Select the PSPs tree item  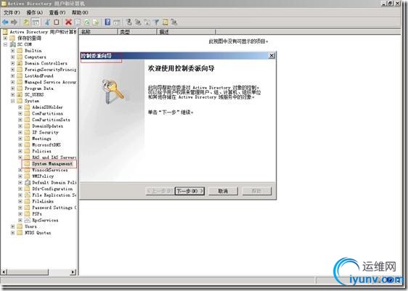pos(37,214)
